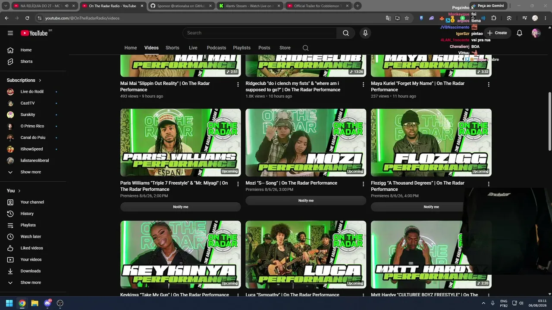Screen dimensions: 552x310
Task: Go back with the browser back arrow
Action: 6,18
